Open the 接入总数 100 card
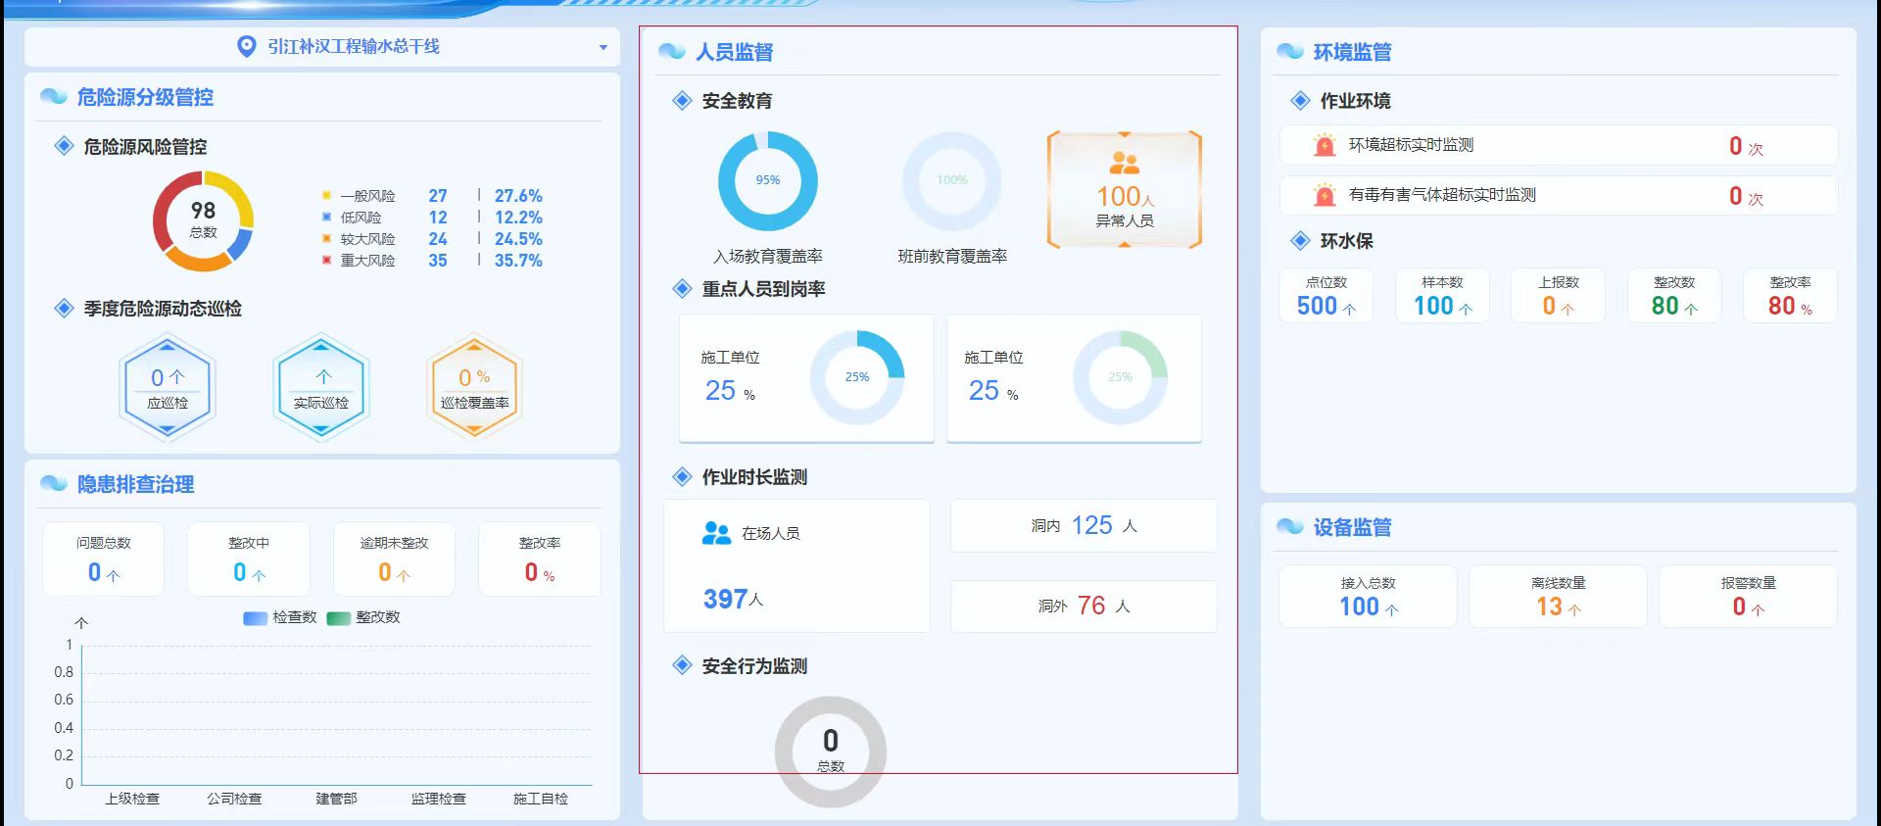The width and height of the screenshot is (1881, 826). tap(1368, 596)
